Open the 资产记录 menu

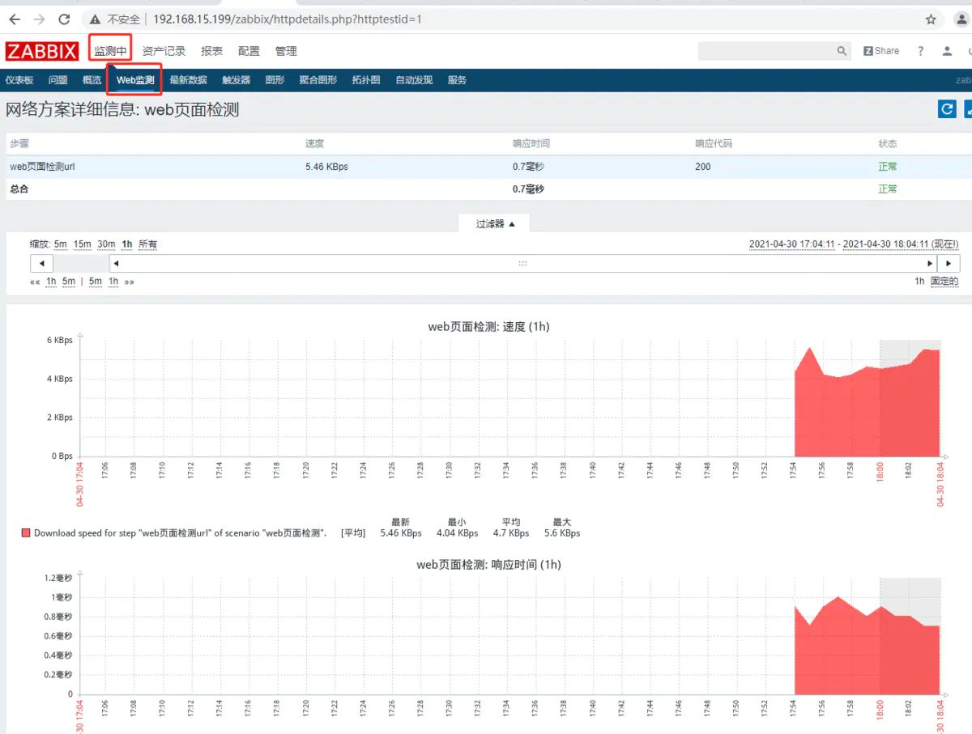tap(164, 51)
